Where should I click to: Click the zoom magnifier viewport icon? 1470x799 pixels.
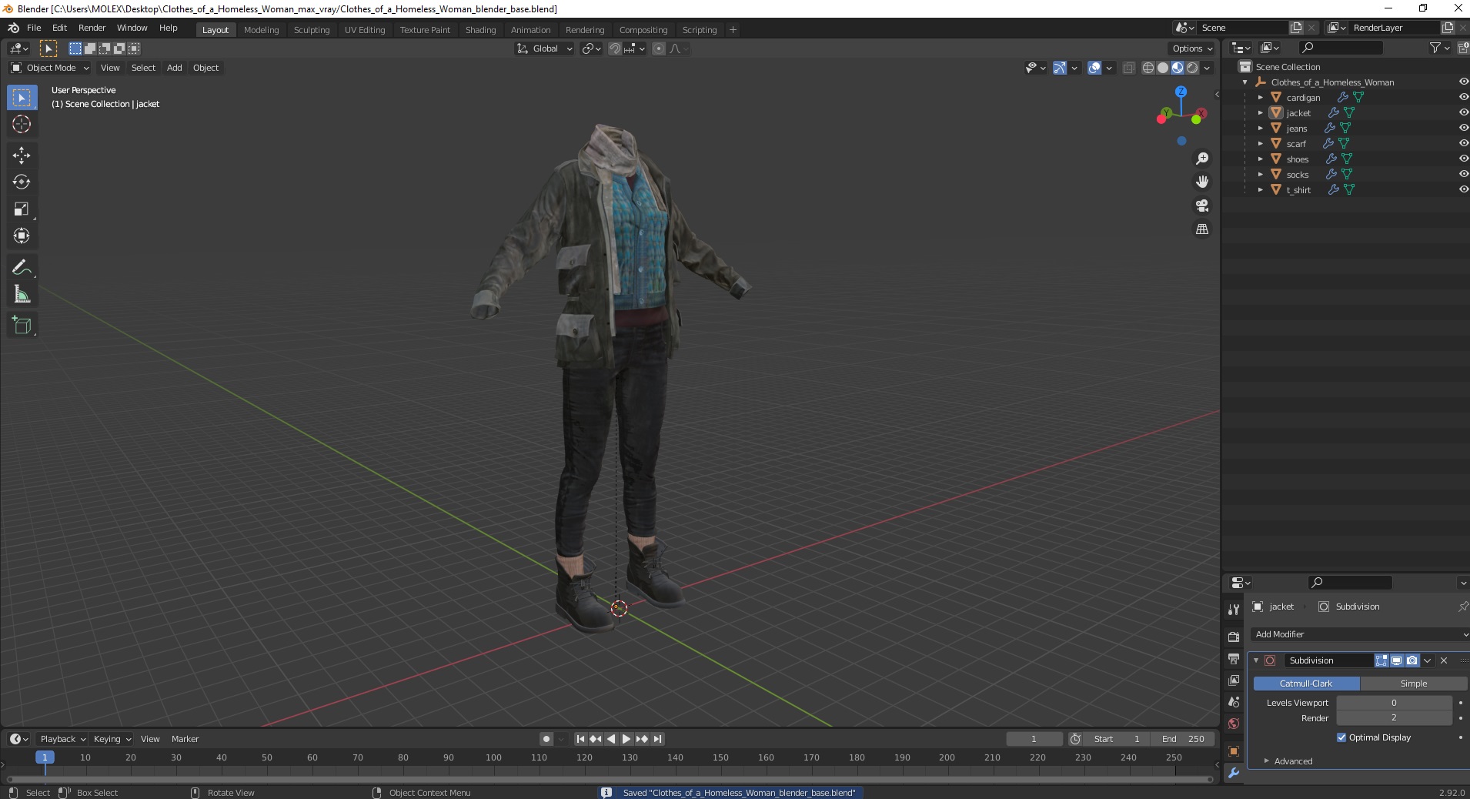coord(1201,159)
